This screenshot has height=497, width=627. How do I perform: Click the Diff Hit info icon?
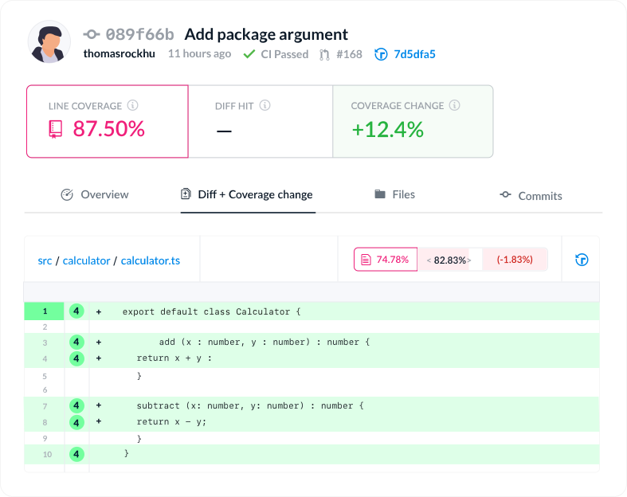click(x=265, y=105)
